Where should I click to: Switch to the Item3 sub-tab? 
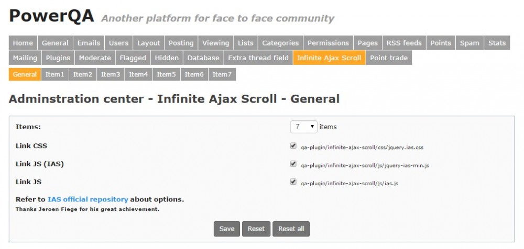point(111,74)
